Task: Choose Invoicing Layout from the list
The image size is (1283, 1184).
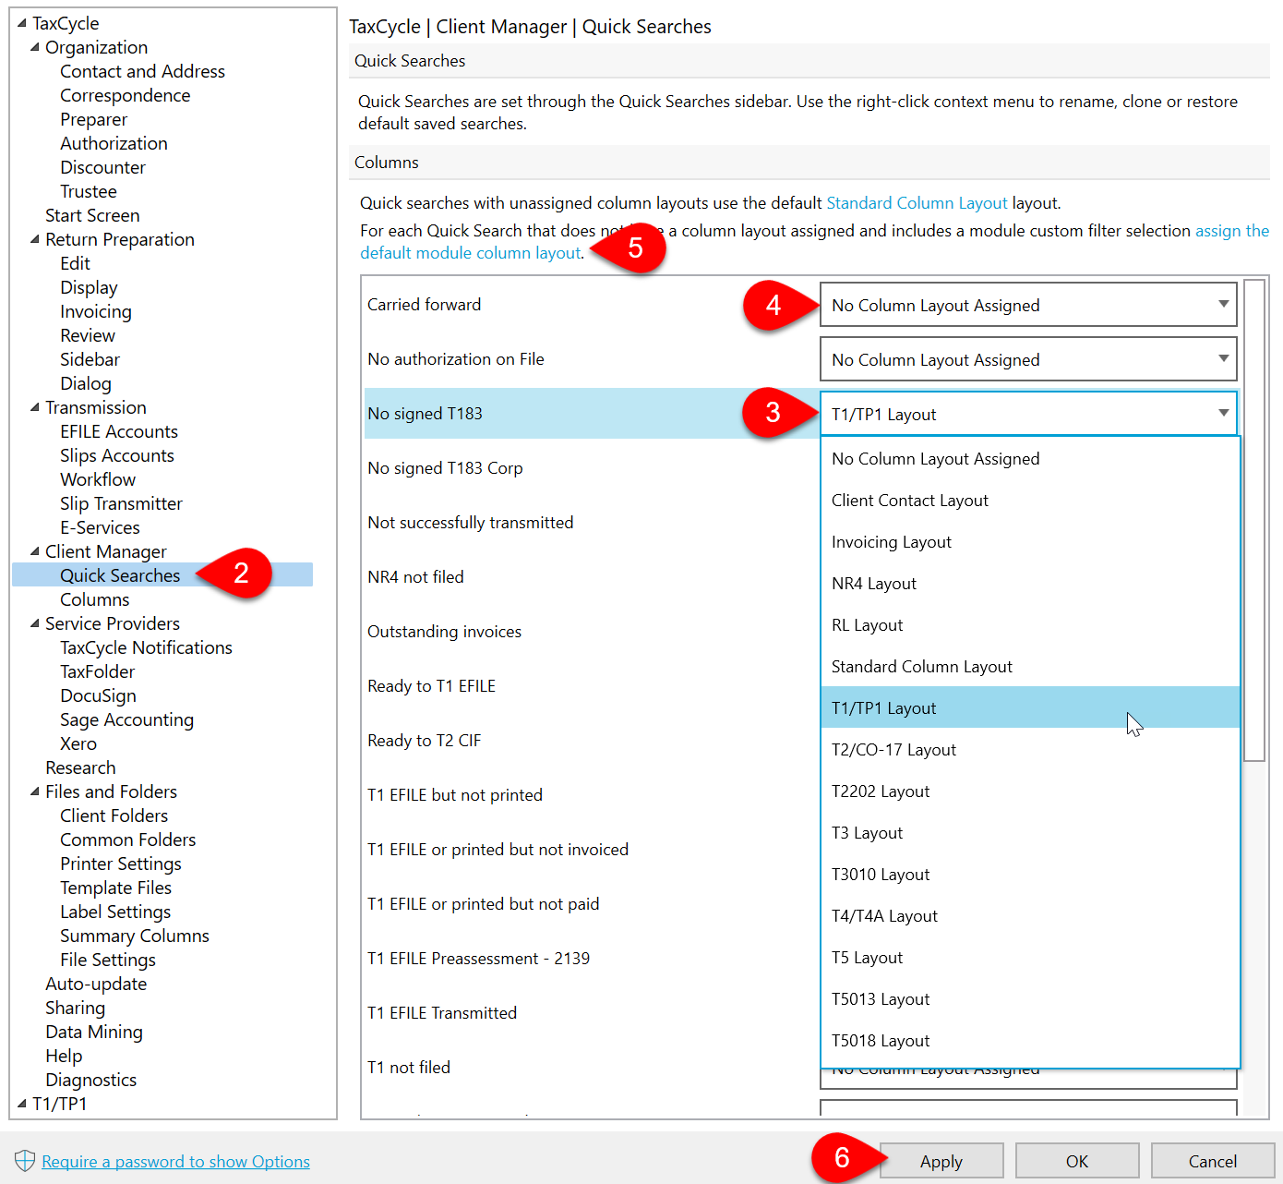Action: coord(1030,542)
